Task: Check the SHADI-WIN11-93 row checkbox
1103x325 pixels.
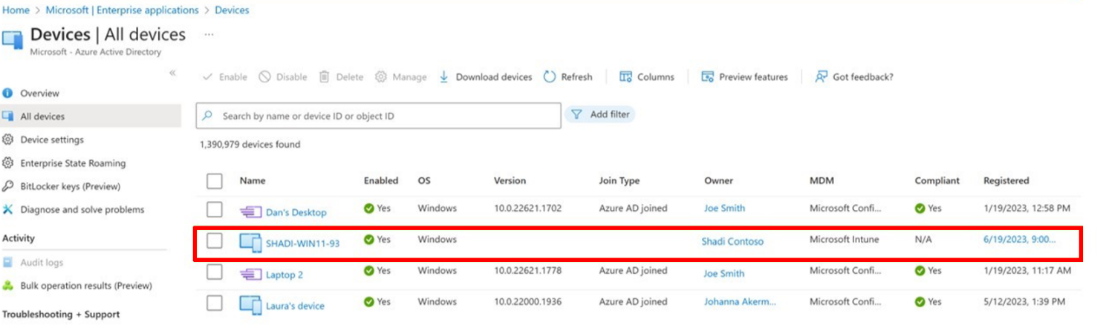Action: click(215, 240)
